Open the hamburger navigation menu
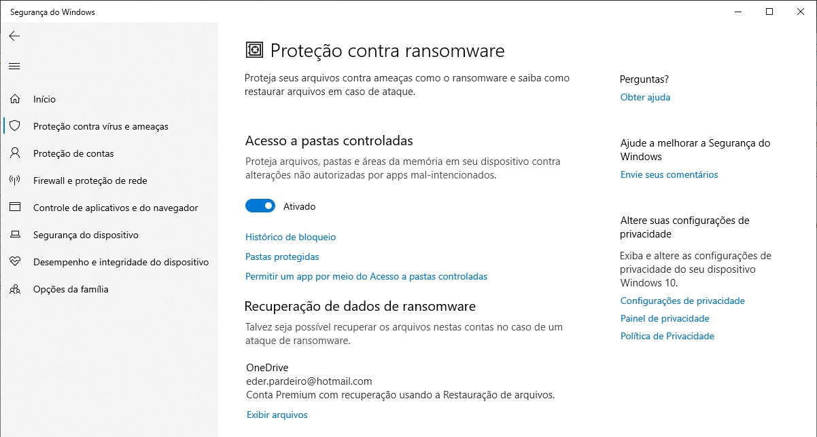 pos(14,66)
